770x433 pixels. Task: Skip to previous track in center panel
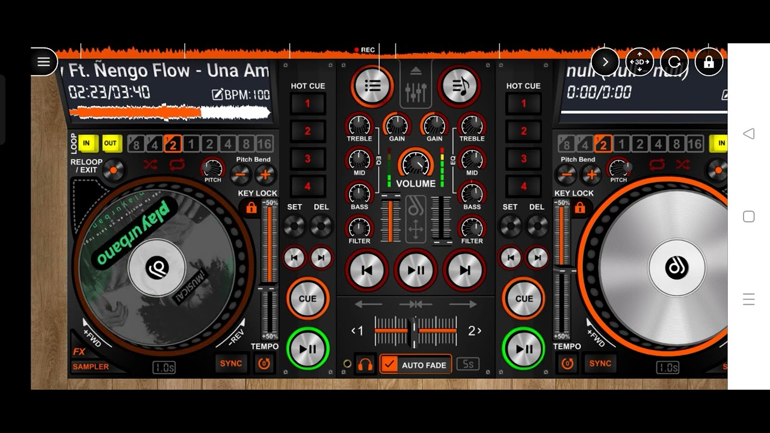(366, 270)
